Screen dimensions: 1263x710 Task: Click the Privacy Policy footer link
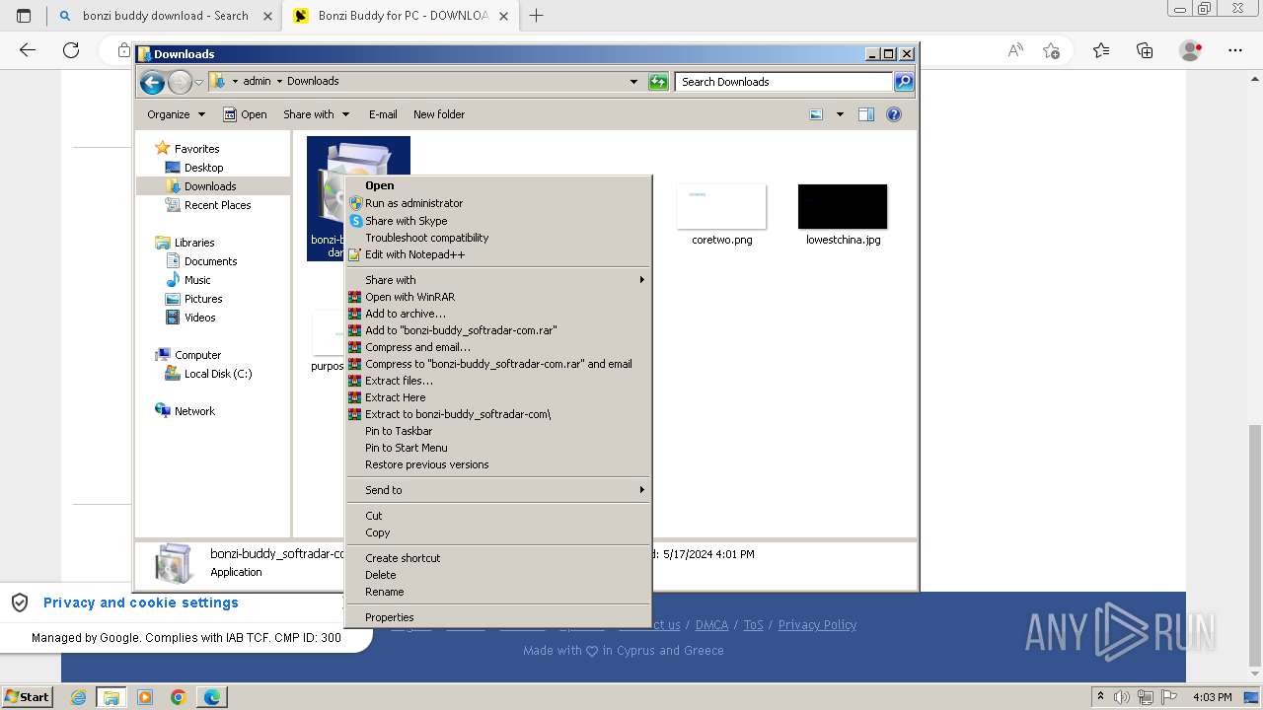coord(817,625)
